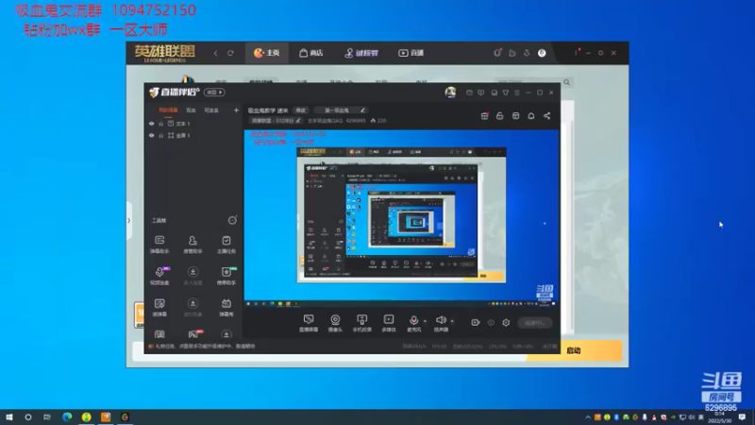The height and width of the screenshot is (425, 755).
Task: Launch Microsoft Edge from taskbar
Action: click(67, 417)
